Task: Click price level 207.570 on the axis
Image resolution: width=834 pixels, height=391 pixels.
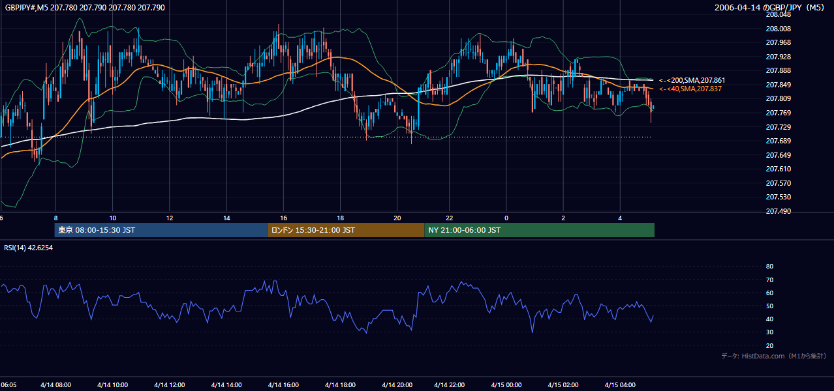Action: click(777, 183)
